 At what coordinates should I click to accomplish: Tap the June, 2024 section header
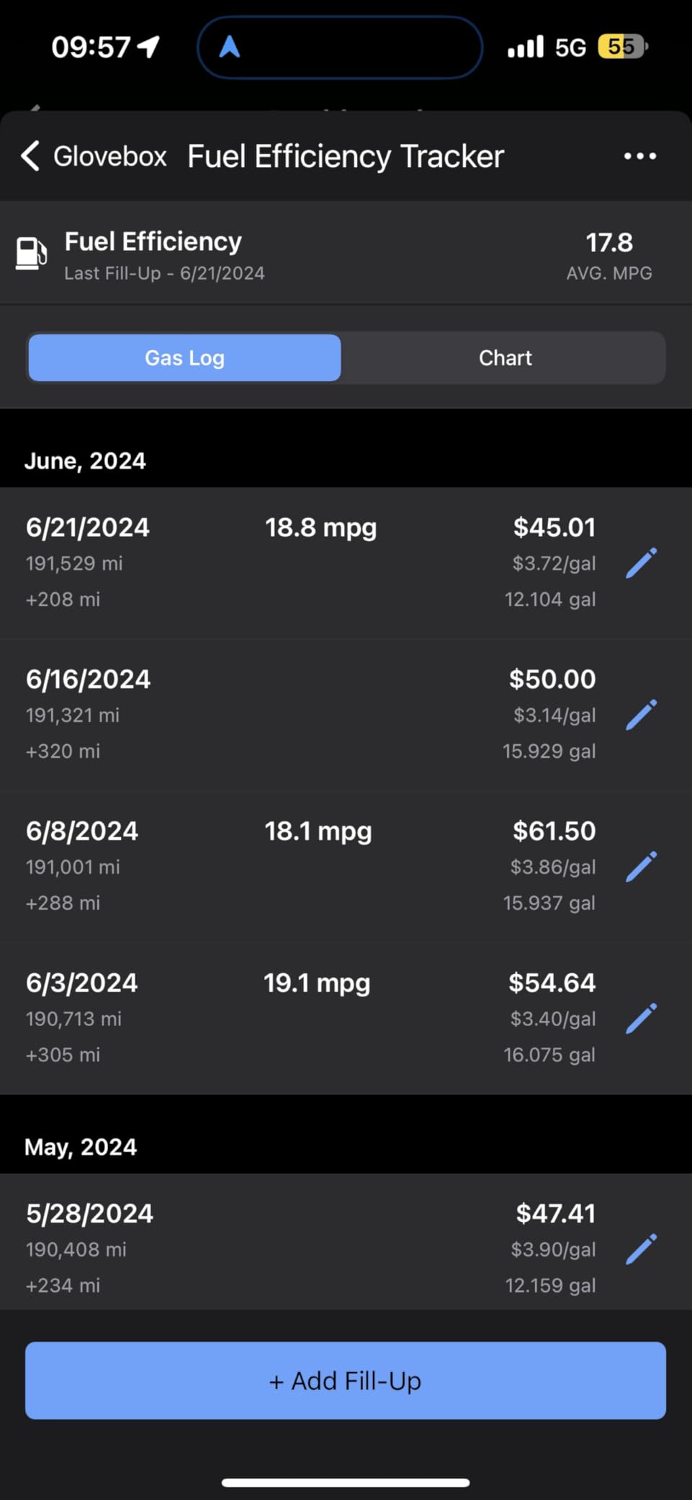[85, 461]
